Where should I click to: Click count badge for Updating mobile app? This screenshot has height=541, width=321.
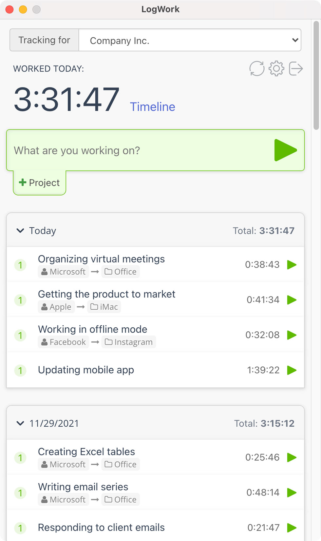click(x=20, y=371)
